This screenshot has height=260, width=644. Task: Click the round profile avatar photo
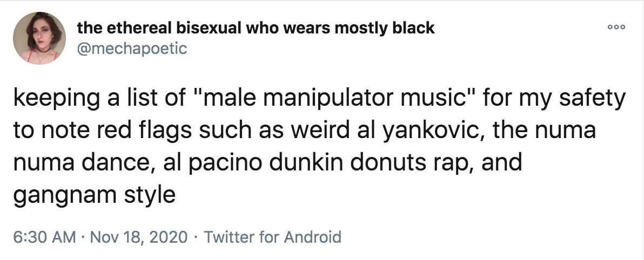coord(39,38)
